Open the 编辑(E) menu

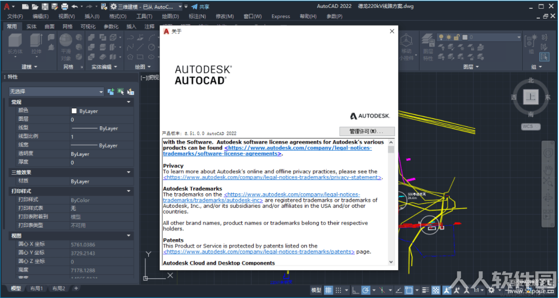click(41, 16)
